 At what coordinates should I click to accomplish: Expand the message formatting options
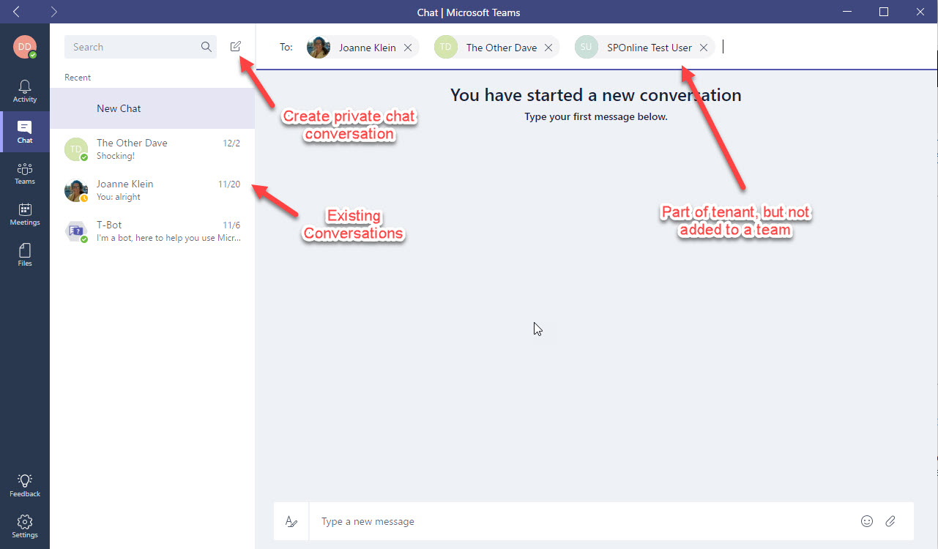click(x=291, y=521)
